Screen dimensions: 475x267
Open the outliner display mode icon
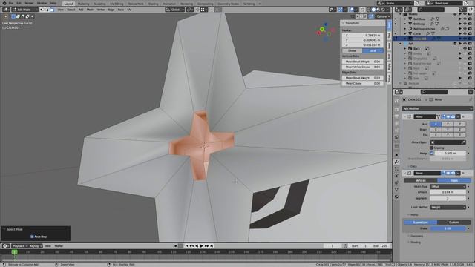(x=407, y=10)
